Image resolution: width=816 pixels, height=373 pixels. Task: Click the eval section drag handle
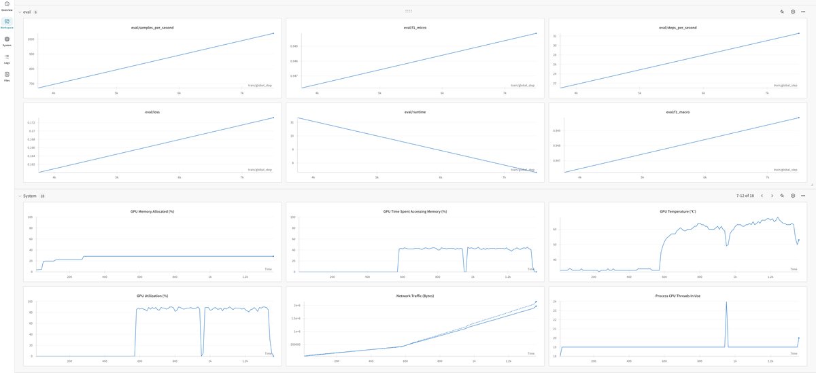[408, 11]
